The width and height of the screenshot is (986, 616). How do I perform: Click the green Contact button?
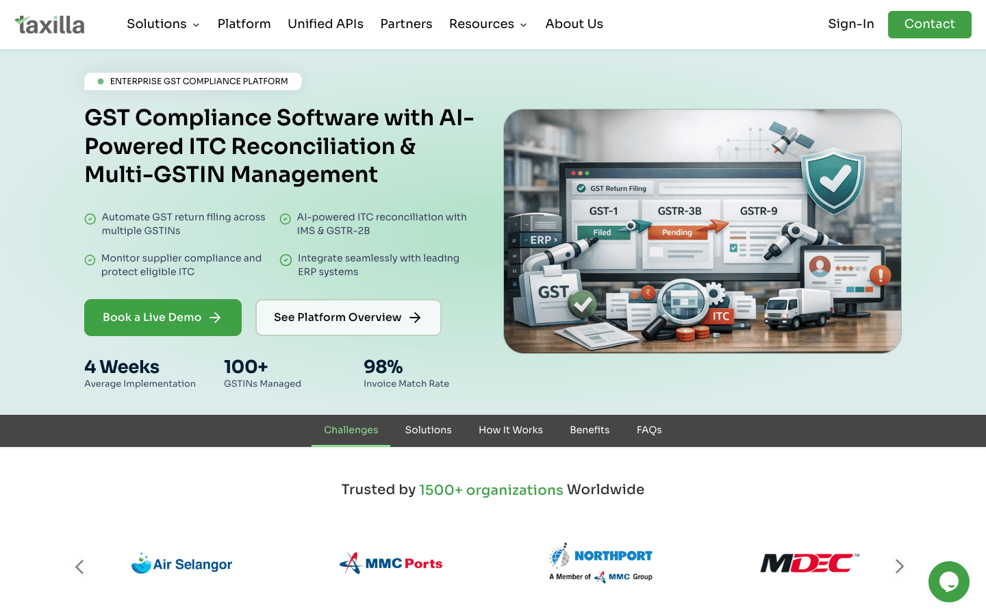coord(930,25)
